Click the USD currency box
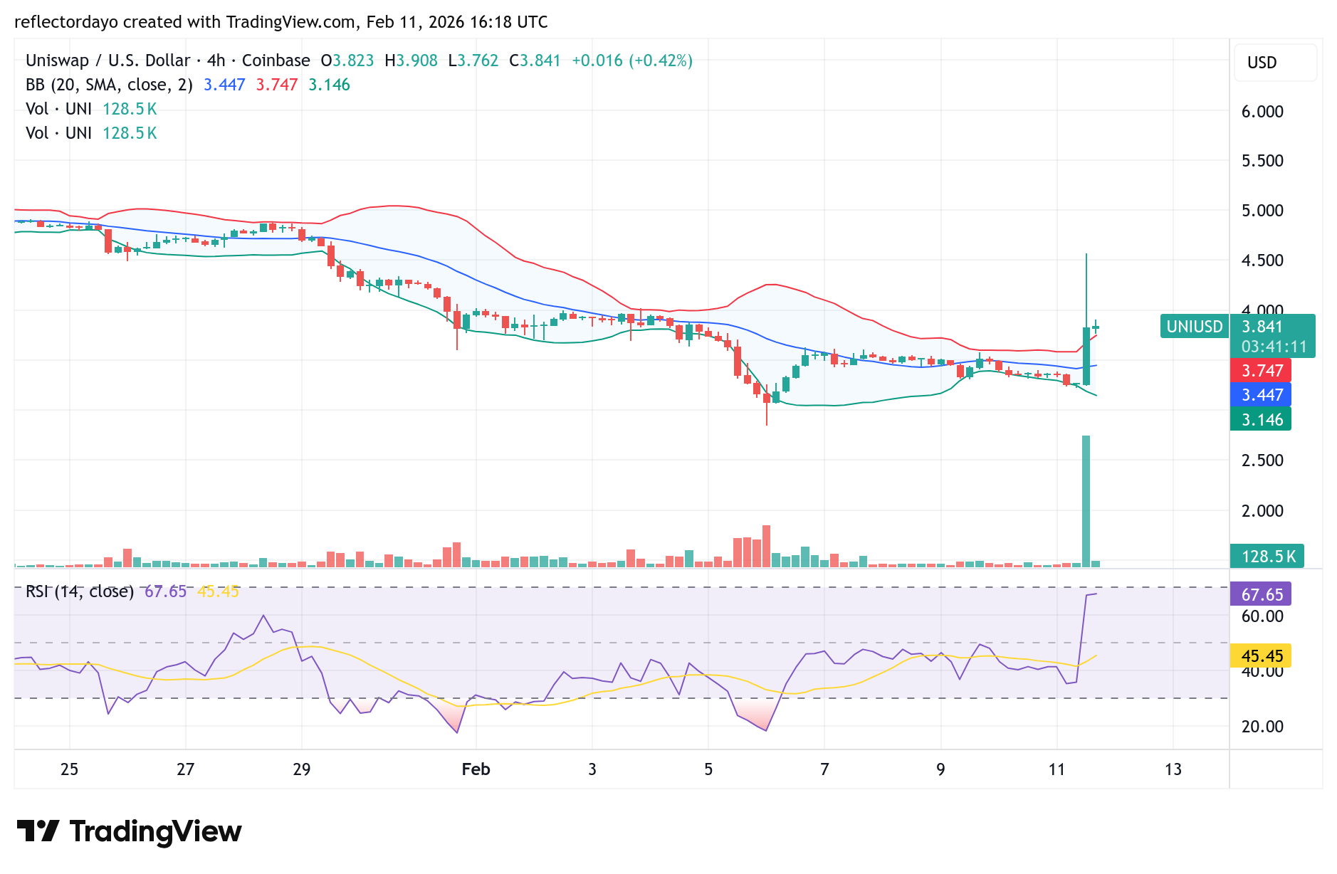Screen dimensions: 1337x874 click(1276, 63)
